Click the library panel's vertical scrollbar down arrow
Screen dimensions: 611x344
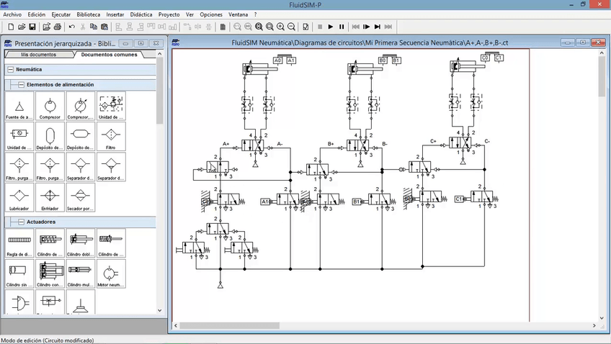(160, 311)
